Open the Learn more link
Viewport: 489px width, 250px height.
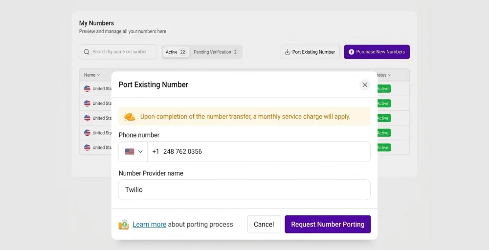click(149, 225)
